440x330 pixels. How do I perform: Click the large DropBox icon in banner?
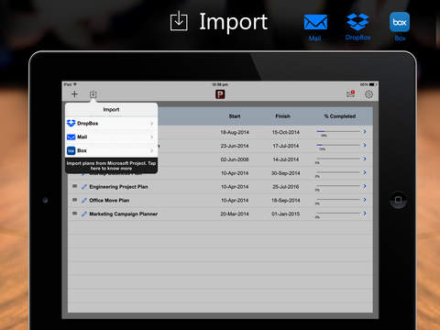[357, 22]
